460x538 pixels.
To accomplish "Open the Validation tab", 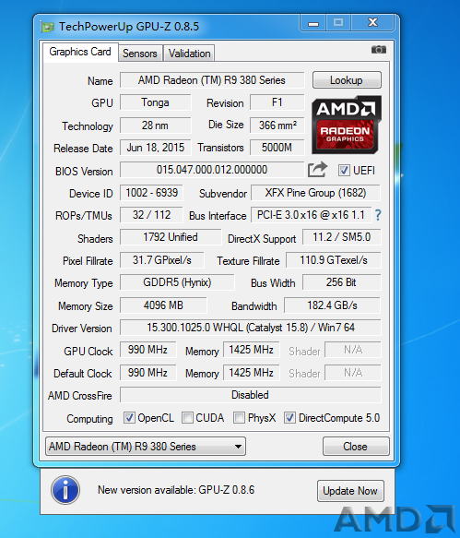I will (189, 54).
